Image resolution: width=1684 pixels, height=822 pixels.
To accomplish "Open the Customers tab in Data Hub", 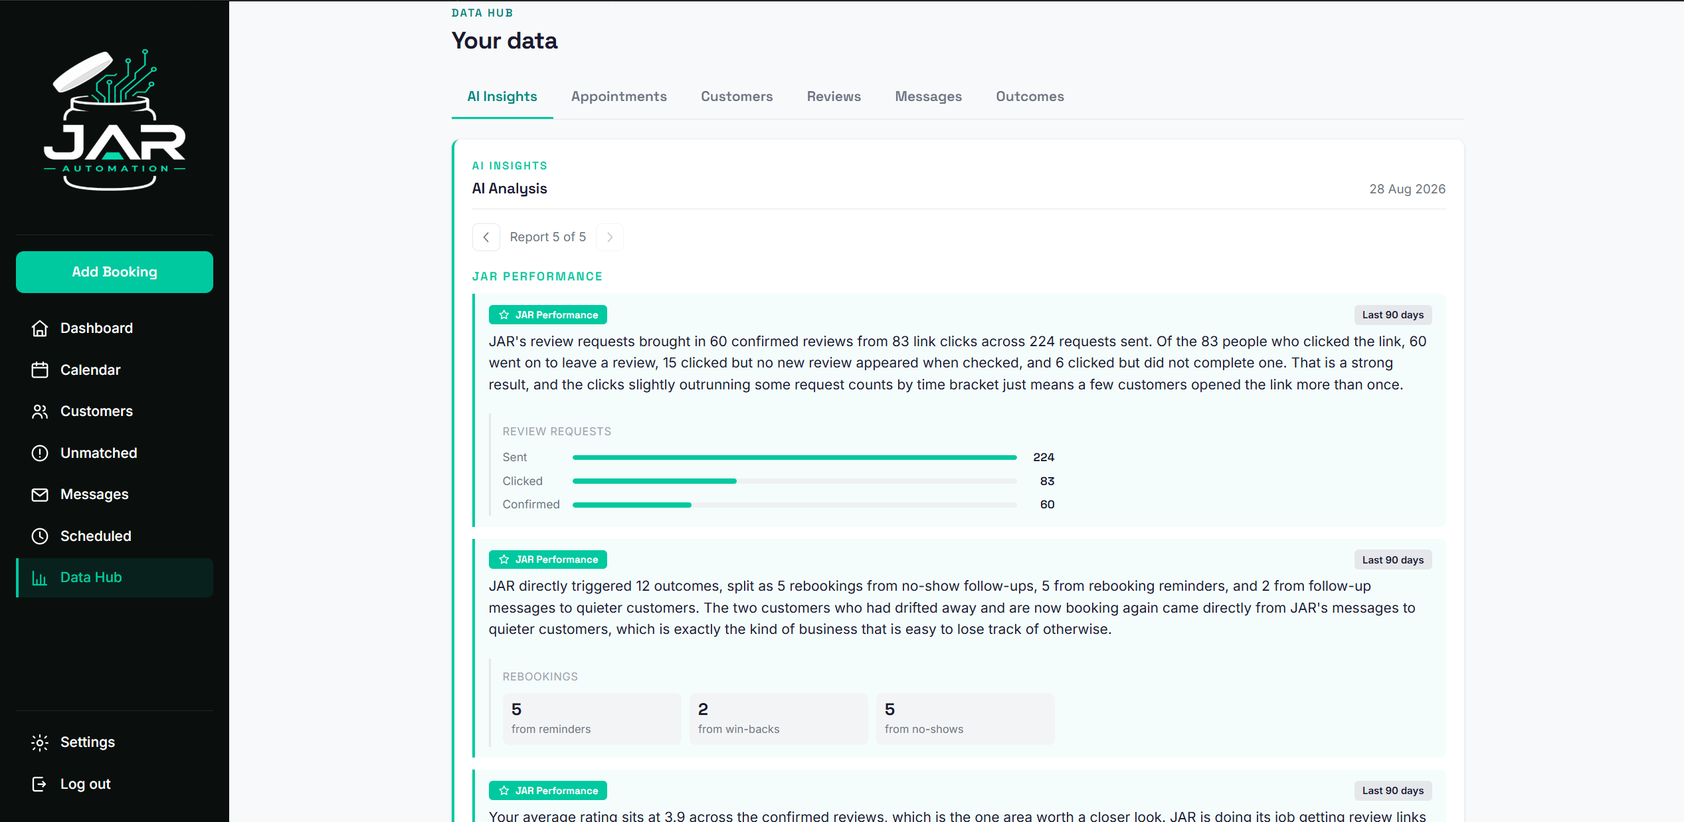I will [737, 97].
